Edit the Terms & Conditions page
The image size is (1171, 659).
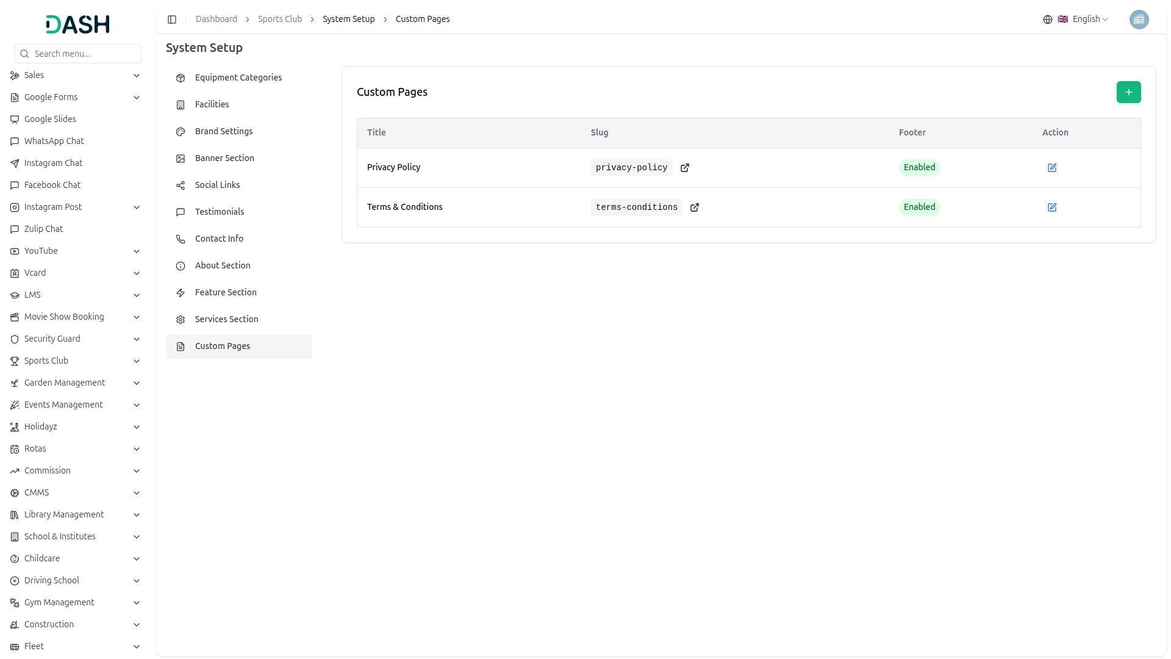1051,207
